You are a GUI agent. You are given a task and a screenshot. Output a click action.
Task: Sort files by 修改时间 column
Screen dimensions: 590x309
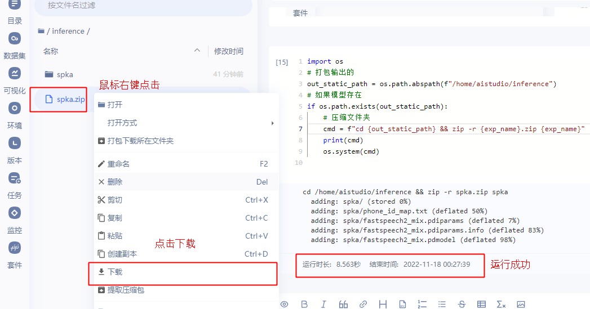pyautogui.click(x=229, y=51)
